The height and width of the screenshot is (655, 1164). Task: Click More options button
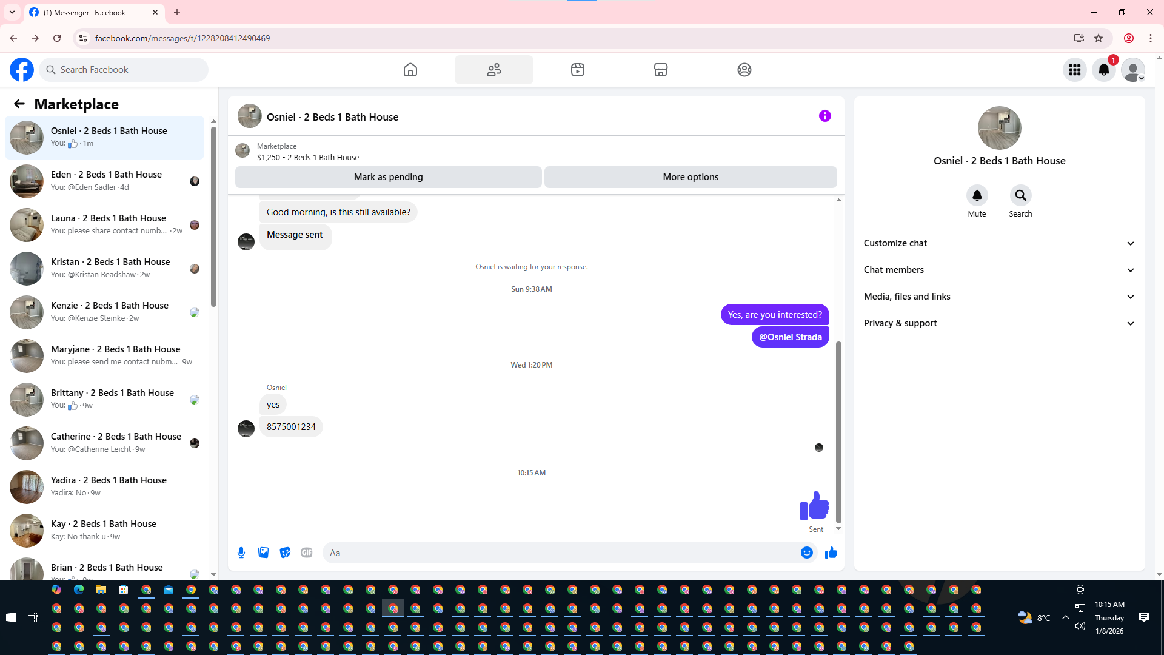click(x=691, y=177)
